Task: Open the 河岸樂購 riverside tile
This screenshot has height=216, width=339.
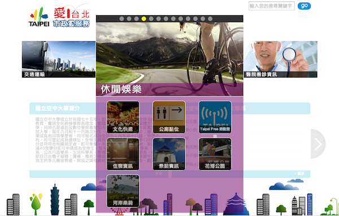Action: pyautogui.click(x=123, y=191)
